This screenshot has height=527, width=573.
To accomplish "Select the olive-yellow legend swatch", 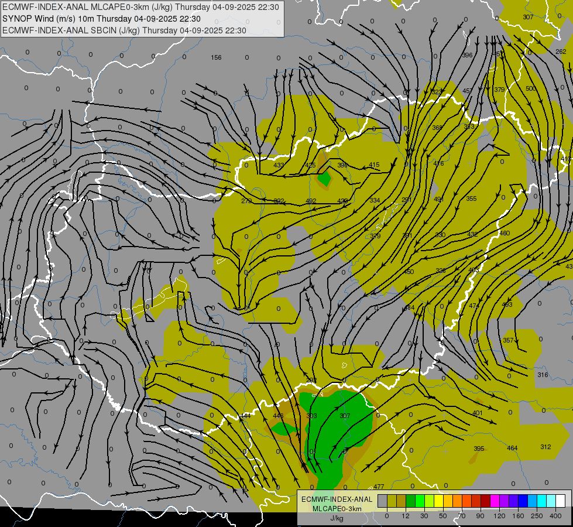I will (392, 501).
